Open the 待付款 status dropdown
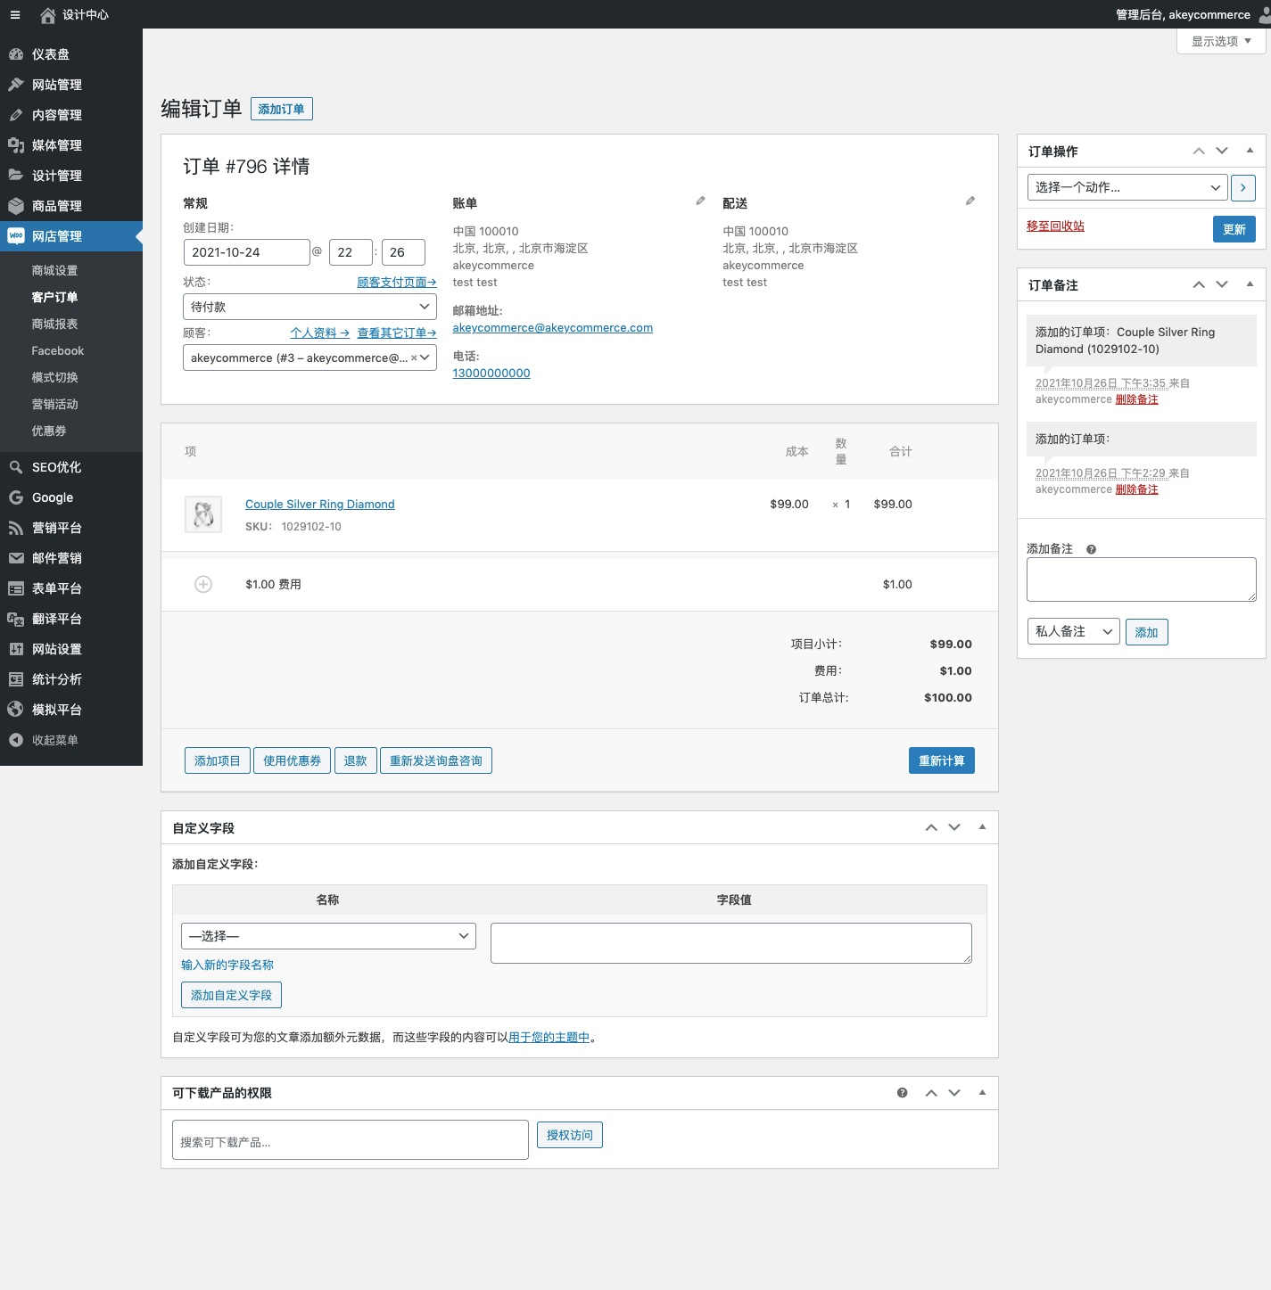 pos(309,307)
